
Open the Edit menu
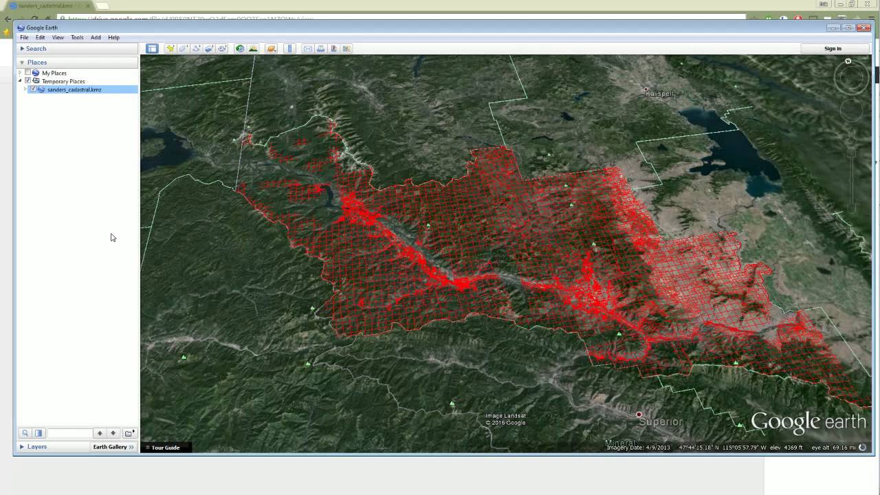41,37
